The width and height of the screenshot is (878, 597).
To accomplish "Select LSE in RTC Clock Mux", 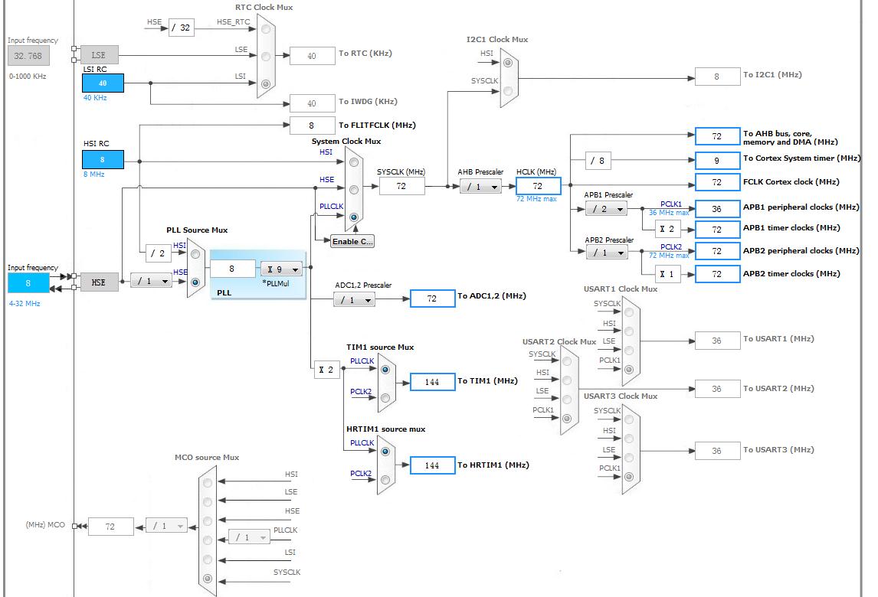I will [266, 57].
